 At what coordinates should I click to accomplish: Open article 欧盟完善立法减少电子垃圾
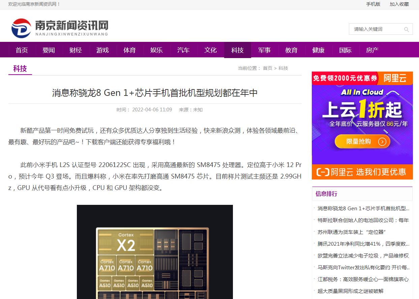click(x=363, y=255)
